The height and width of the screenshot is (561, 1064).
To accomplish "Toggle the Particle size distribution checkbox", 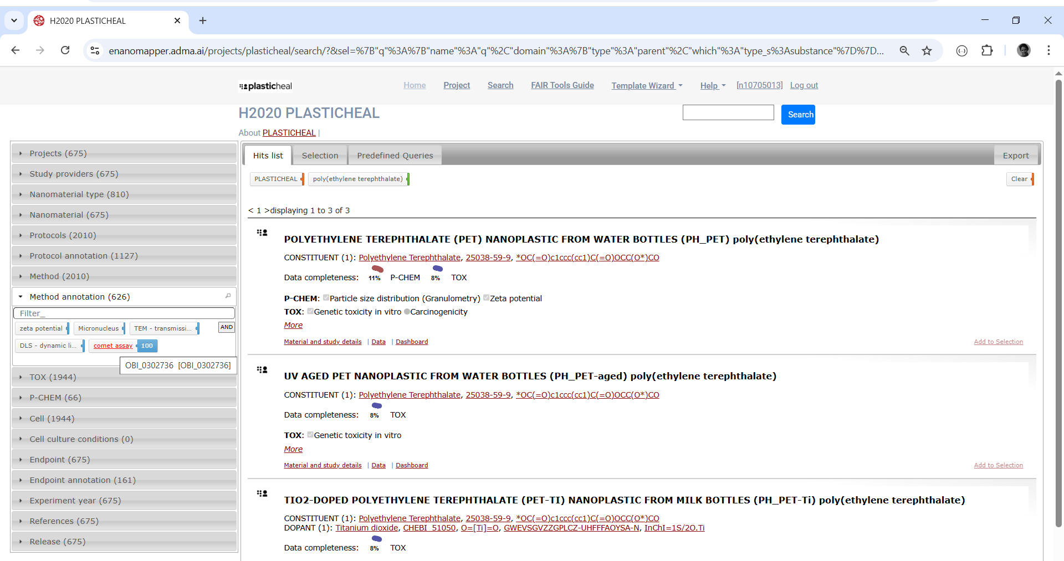I will [326, 298].
